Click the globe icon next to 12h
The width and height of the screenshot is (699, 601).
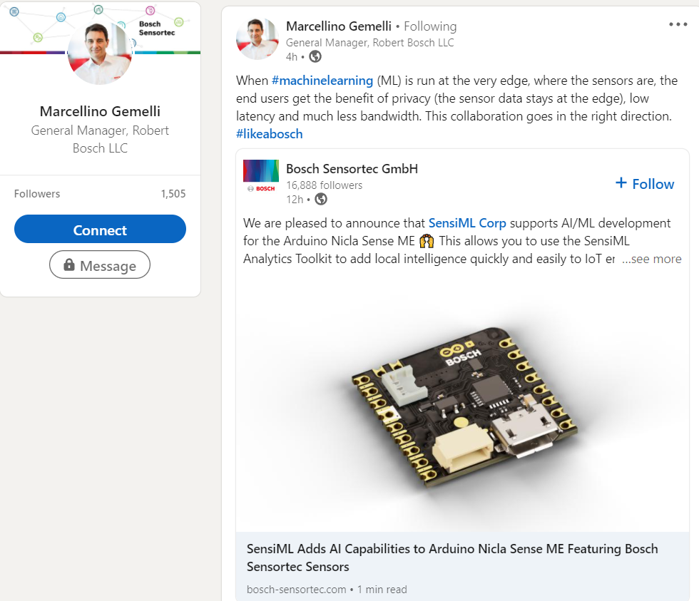pos(321,199)
